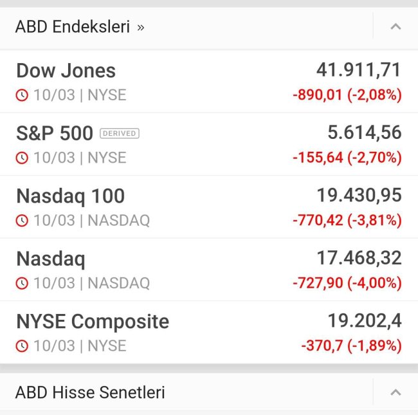Click the Nasdaq 100 value 19.430,95
Viewport: 418px width, 415px height.
tap(359, 195)
